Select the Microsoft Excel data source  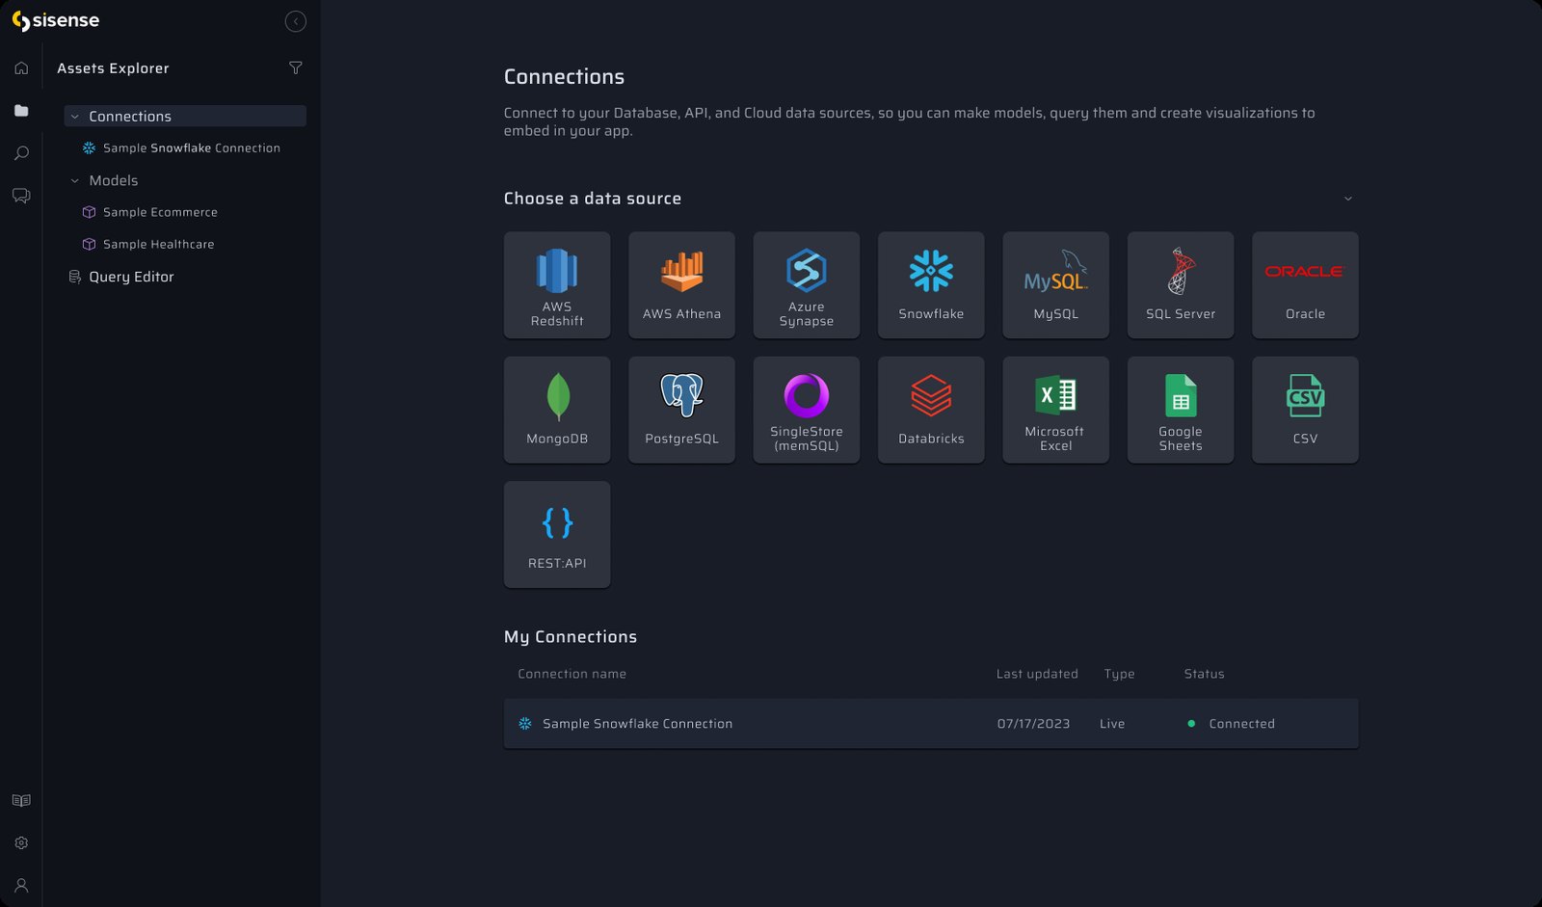[1056, 410]
